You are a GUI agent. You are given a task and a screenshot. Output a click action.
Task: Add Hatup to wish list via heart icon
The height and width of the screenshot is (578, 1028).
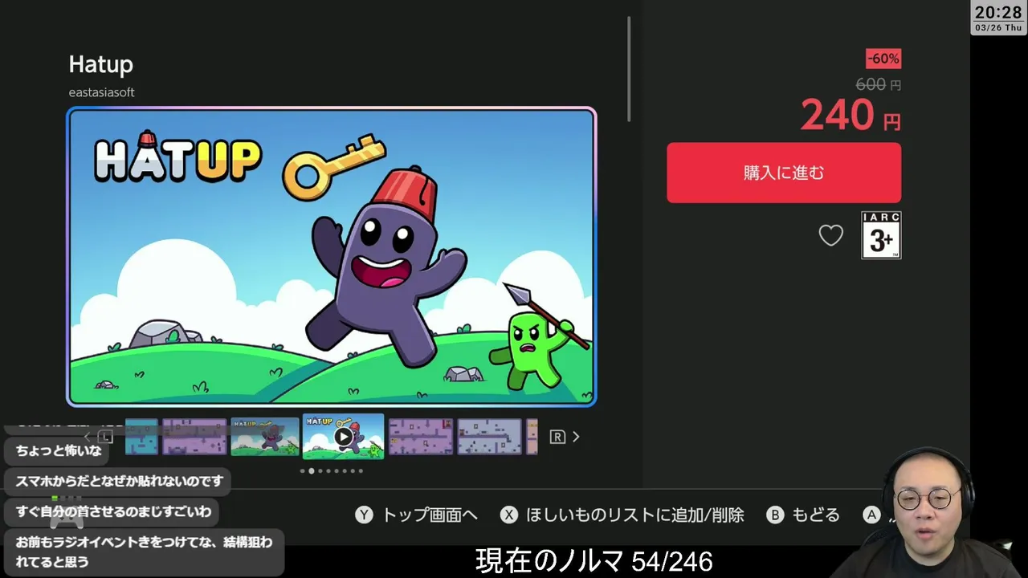(831, 235)
